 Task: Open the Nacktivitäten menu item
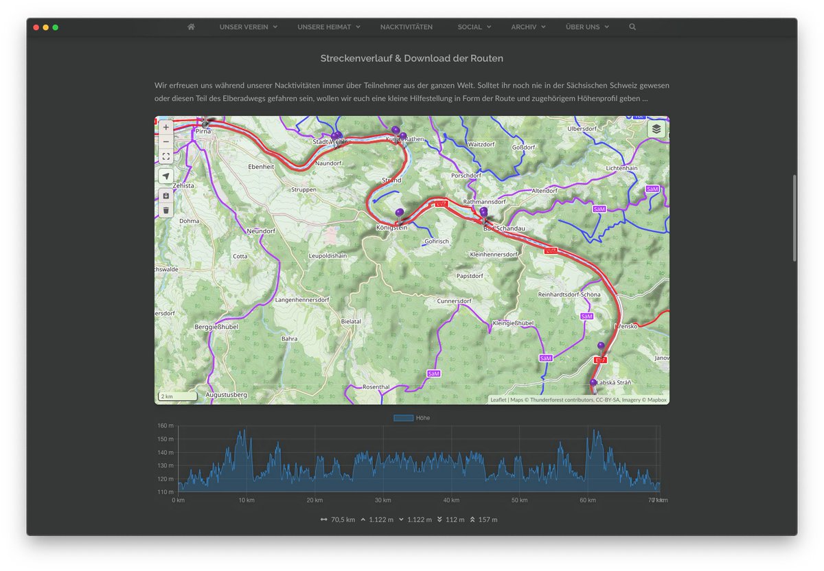(x=407, y=27)
